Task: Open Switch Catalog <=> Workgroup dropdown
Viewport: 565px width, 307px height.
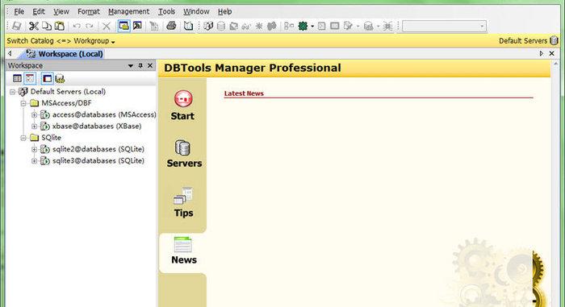Action: [x=61, y=41]
